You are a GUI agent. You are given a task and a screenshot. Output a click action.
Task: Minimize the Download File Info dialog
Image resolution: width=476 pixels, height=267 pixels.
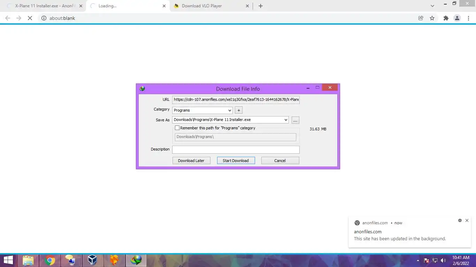coord(308,88)
